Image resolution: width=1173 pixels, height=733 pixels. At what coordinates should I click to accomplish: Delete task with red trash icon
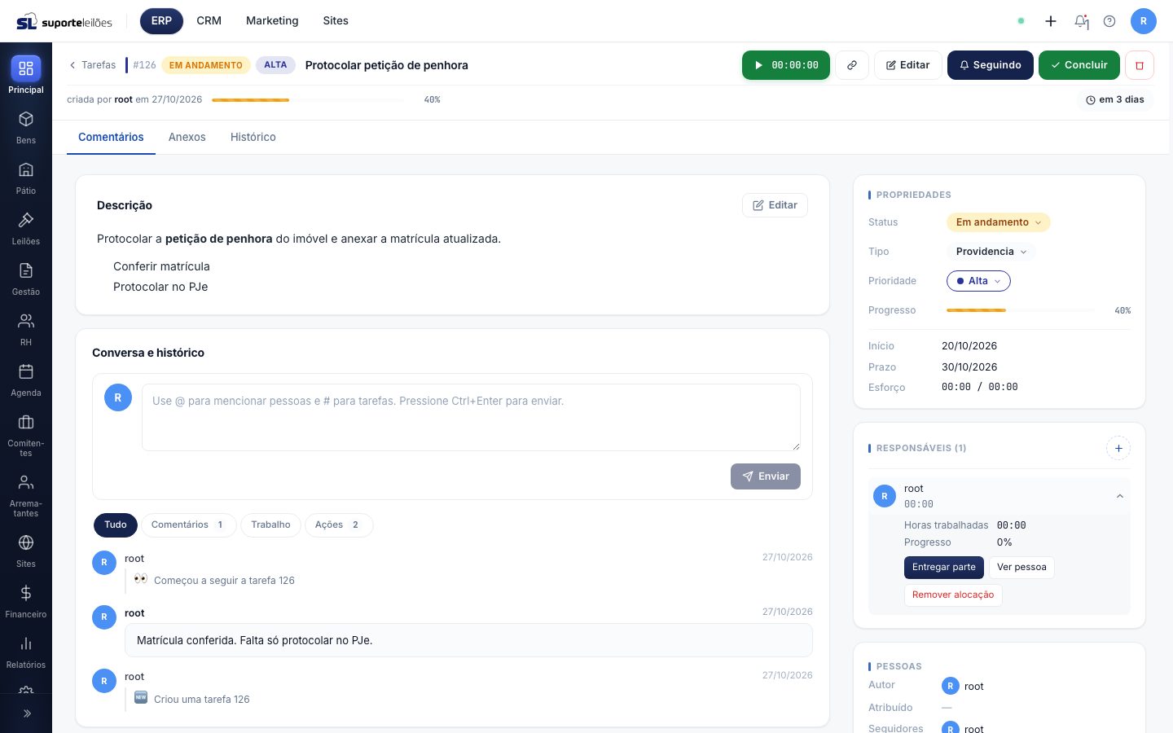[x=1140, y=65]
